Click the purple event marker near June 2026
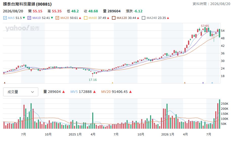236x144 pixels. pos(203,83)
